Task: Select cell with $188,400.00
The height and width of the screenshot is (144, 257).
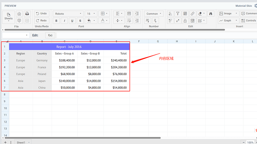Action: 65,60
